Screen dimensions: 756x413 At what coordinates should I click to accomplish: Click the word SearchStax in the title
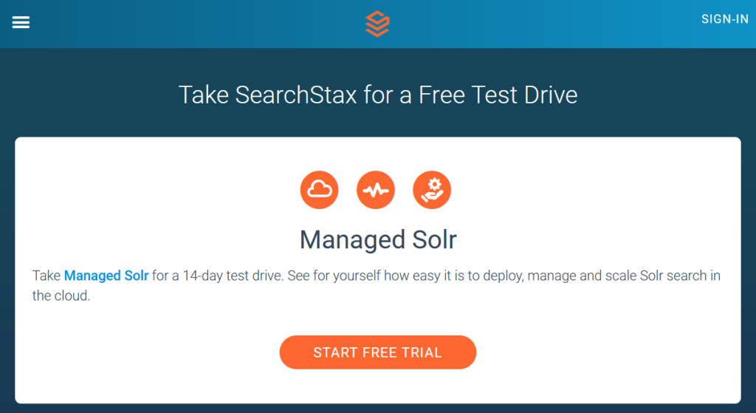[x=296, y=95]
